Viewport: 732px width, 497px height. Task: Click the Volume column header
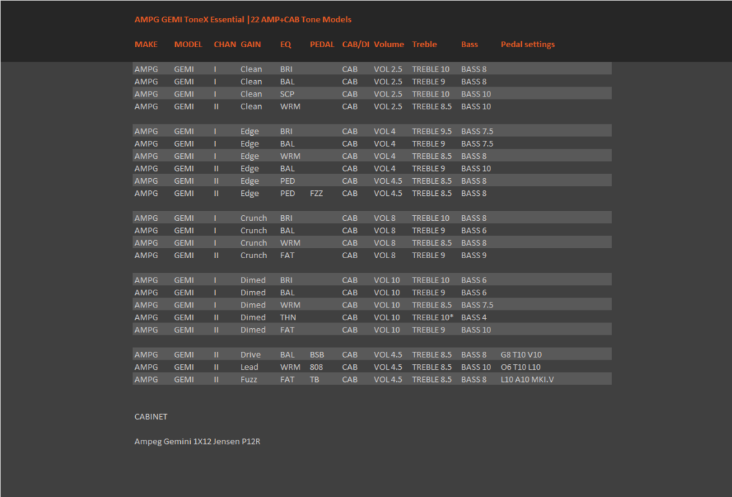(x=389, y=44)
